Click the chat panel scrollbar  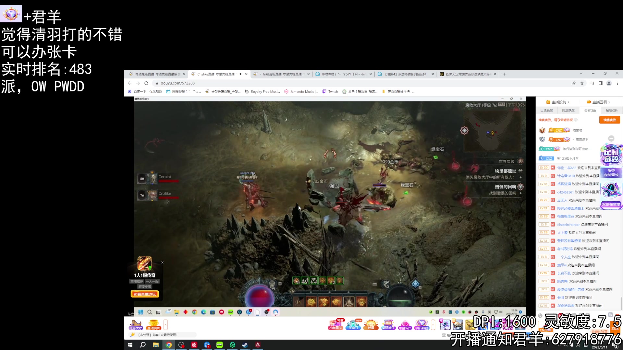(621, 303)
